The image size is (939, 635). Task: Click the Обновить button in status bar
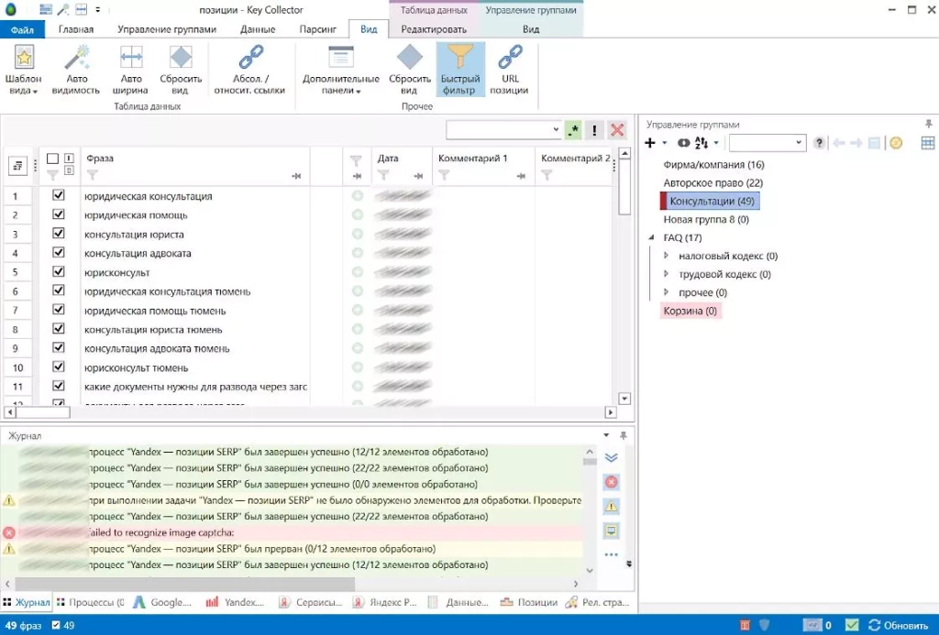coord(899,626)
